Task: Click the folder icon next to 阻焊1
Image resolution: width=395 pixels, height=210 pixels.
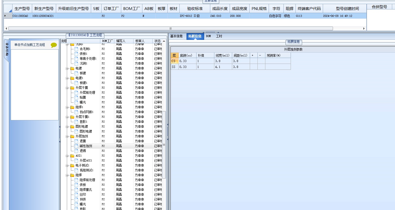Action: pyautogui.click(x=72, y=107)
